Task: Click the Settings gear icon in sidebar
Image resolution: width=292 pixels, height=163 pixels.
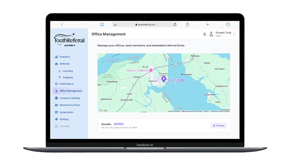Action: click(56, 119)
